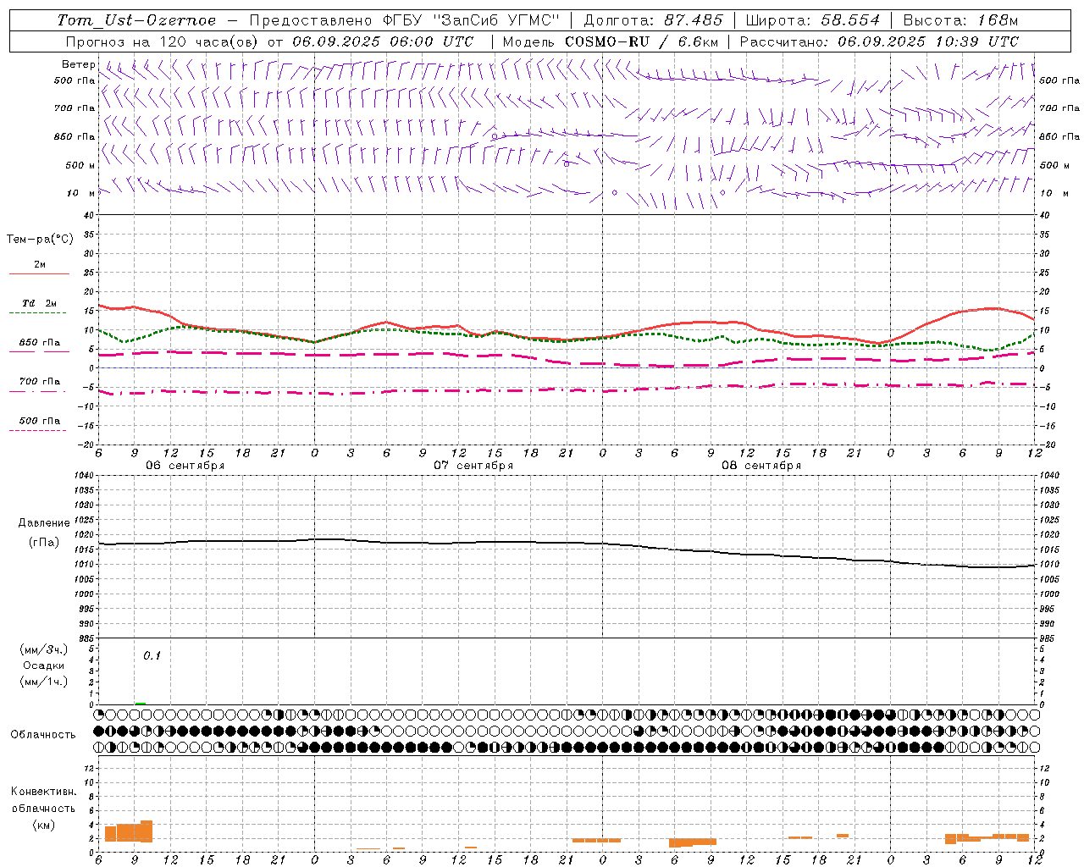The image size is (1084, 867).
Task: Click the Осадки precipitation label
Action: (44, 665)
